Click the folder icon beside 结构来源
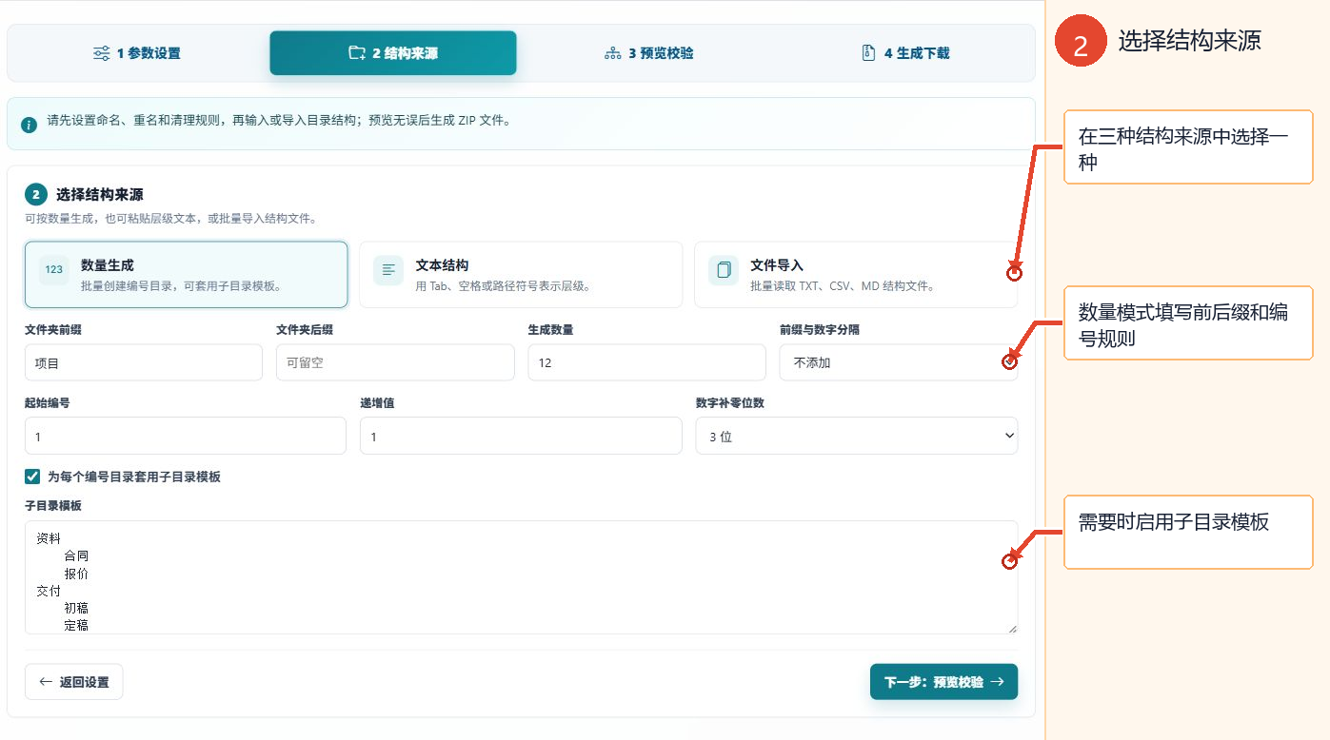The height and width of the screenshot is (740, 1330). coord(357,53)
